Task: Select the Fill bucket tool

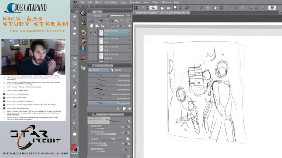Action: click(75, 100)
